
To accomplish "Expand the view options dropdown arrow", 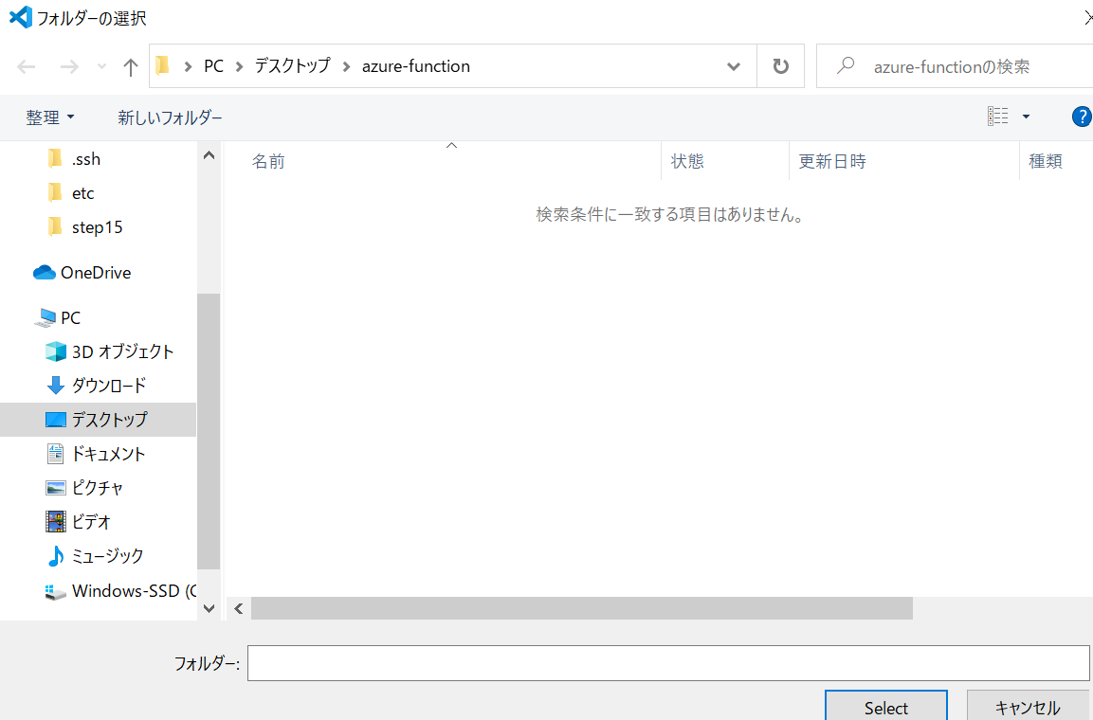I will 1026,117.
